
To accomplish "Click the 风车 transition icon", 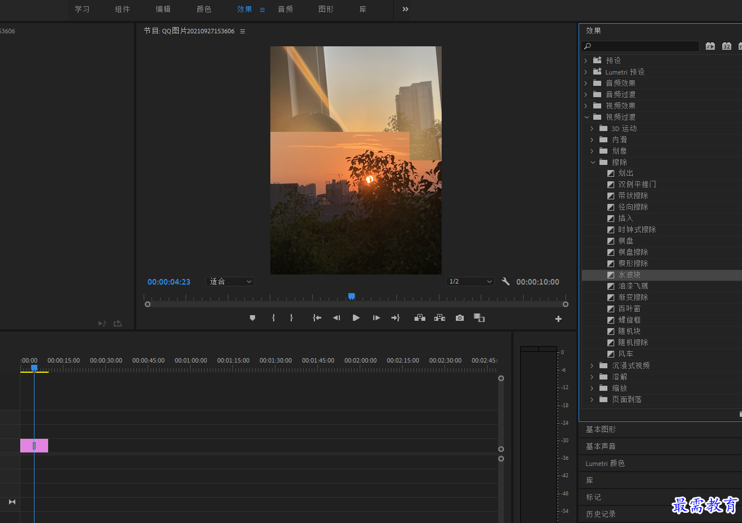I will [x=611, y=354].
